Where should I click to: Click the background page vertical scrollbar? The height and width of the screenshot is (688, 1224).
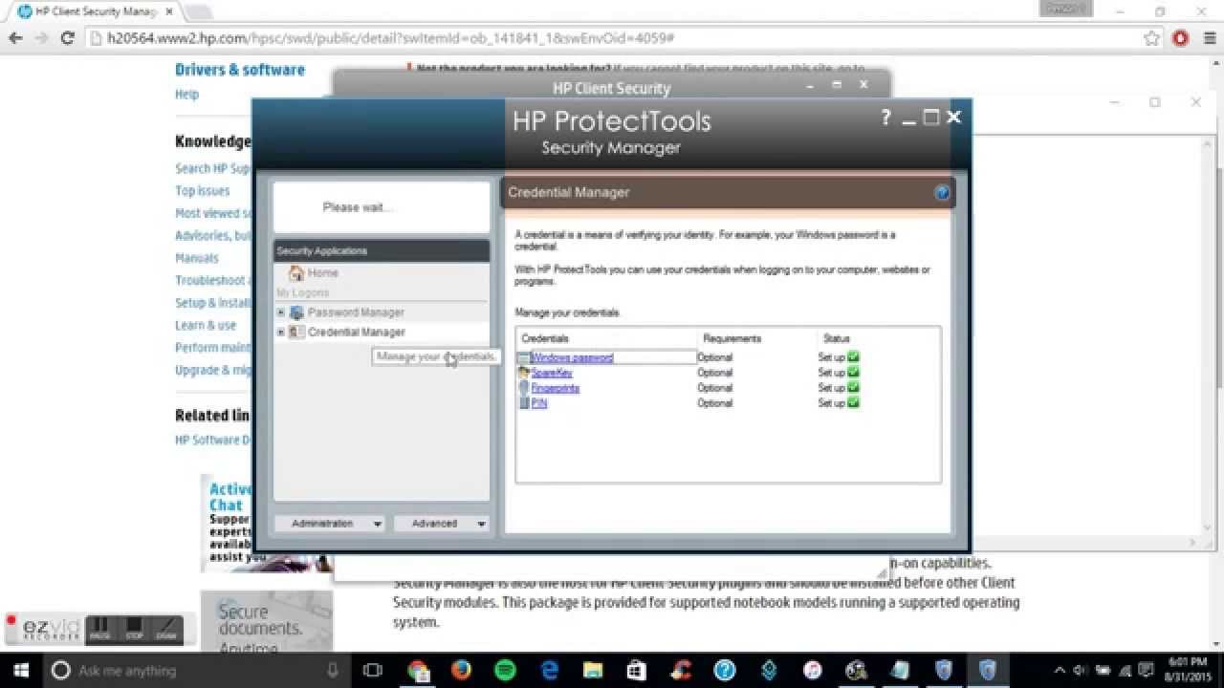click(x=1218, y=352)
